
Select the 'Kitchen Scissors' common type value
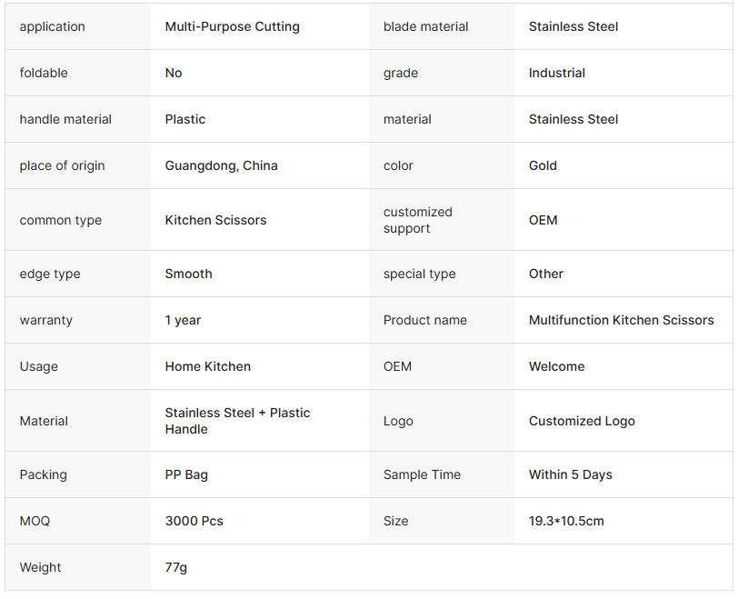215,220
